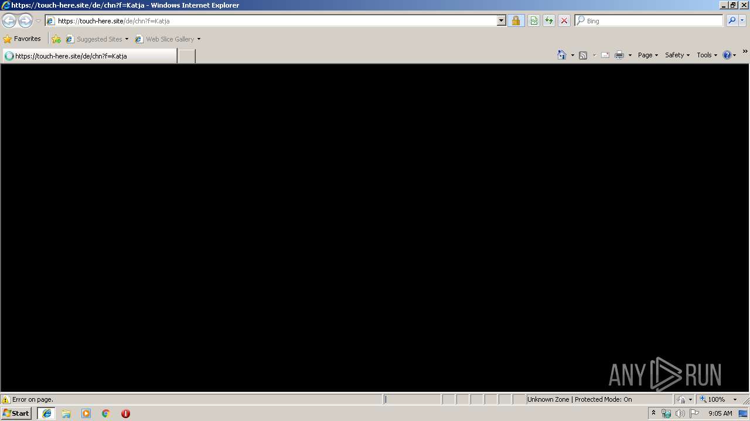Open the search provider dropdown arrow

coord(742,20)
